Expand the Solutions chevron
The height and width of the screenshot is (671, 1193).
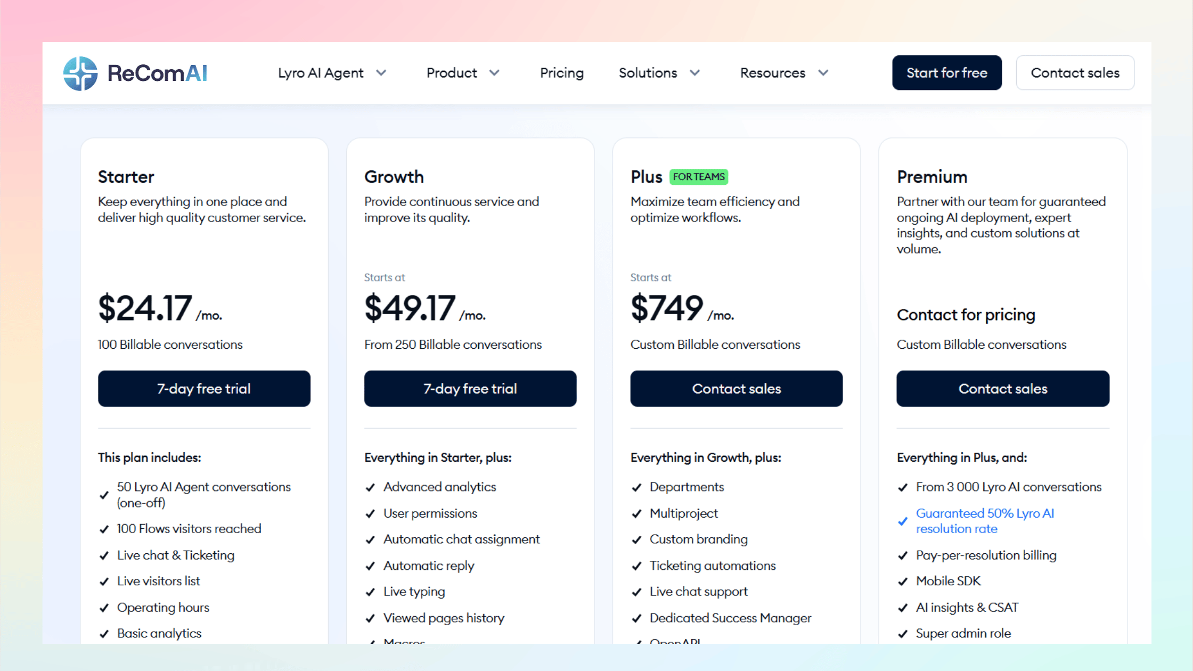(x=694, y=73)
